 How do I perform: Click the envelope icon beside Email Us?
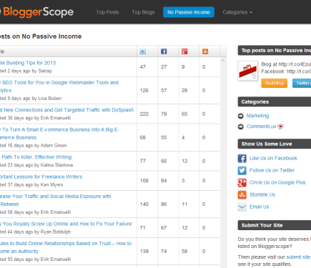pyautogui.click(x=242, y=207)
